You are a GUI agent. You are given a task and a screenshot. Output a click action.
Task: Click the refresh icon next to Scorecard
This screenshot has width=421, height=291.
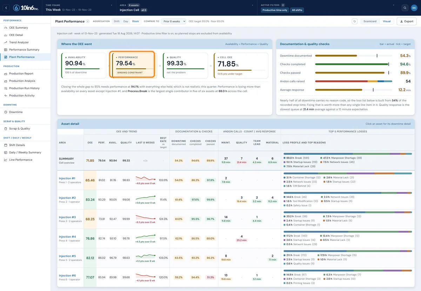pos(355,21)
